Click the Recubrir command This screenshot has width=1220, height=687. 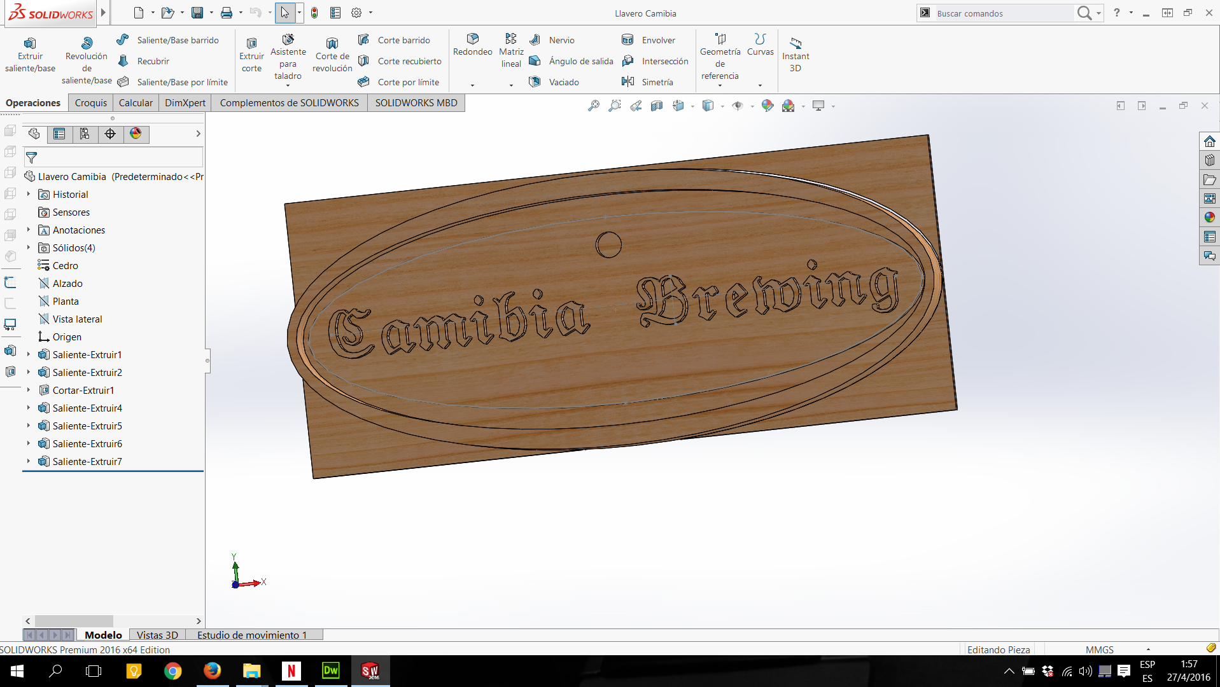144,61
